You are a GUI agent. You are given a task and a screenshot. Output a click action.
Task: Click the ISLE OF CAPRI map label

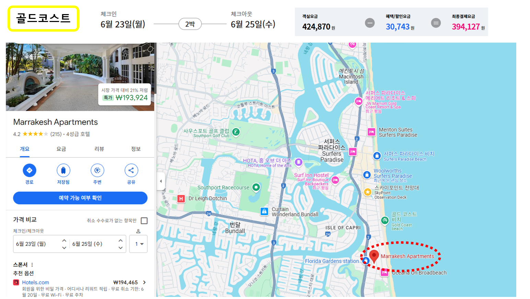tap(343, 228)
